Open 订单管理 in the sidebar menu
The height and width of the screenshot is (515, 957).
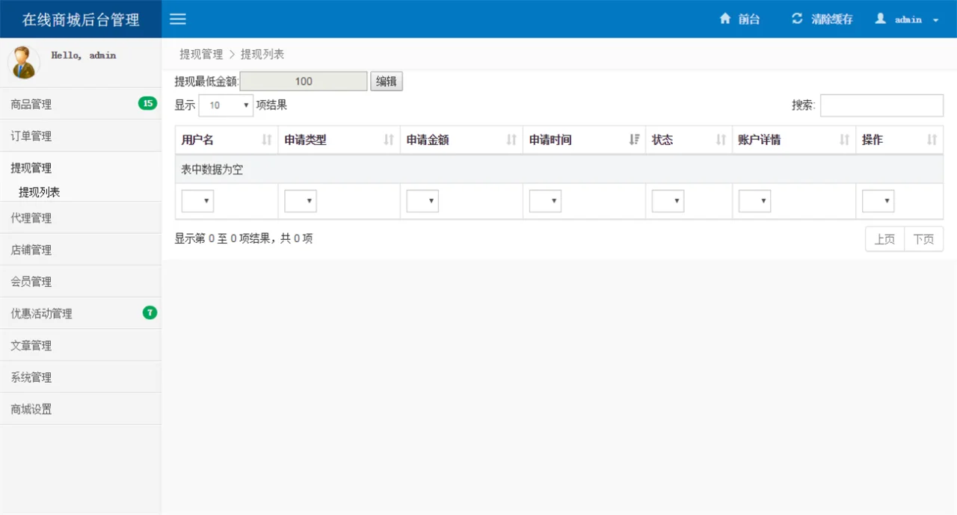coord(31,136)
